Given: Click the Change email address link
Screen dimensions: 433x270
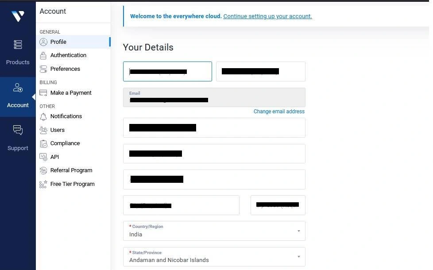Looking at the screenshot, I should [x=279, y=111].
